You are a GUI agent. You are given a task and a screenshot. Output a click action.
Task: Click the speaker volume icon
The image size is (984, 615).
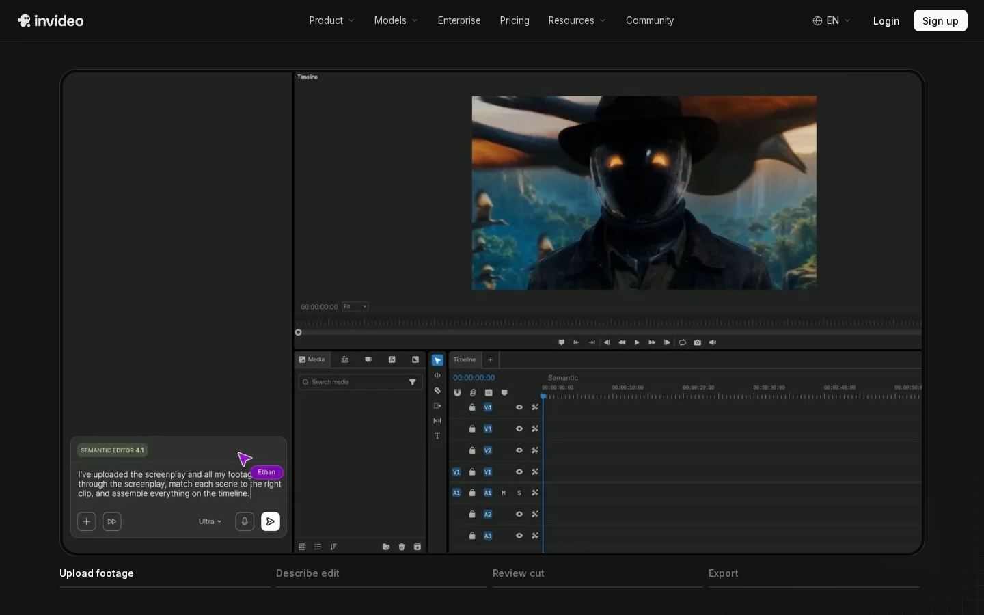click(713, 342)
